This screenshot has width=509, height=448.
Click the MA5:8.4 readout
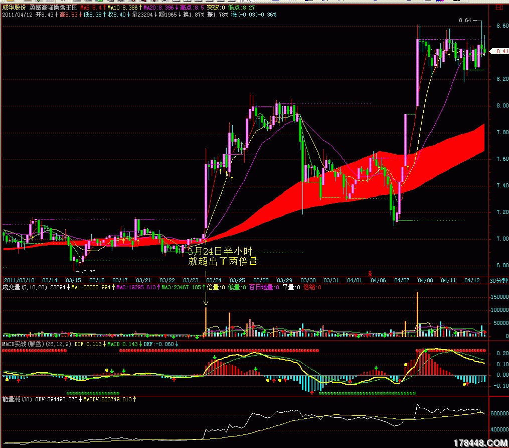[92, 8]
